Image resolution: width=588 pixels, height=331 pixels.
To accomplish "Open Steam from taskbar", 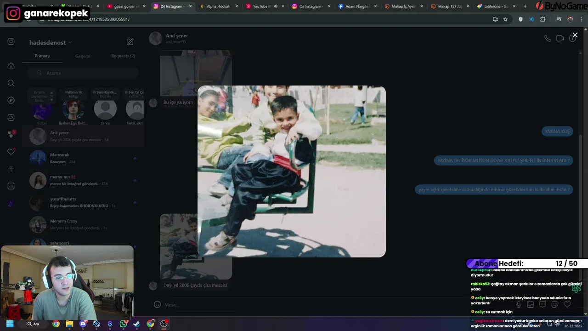I will [136, 324].
